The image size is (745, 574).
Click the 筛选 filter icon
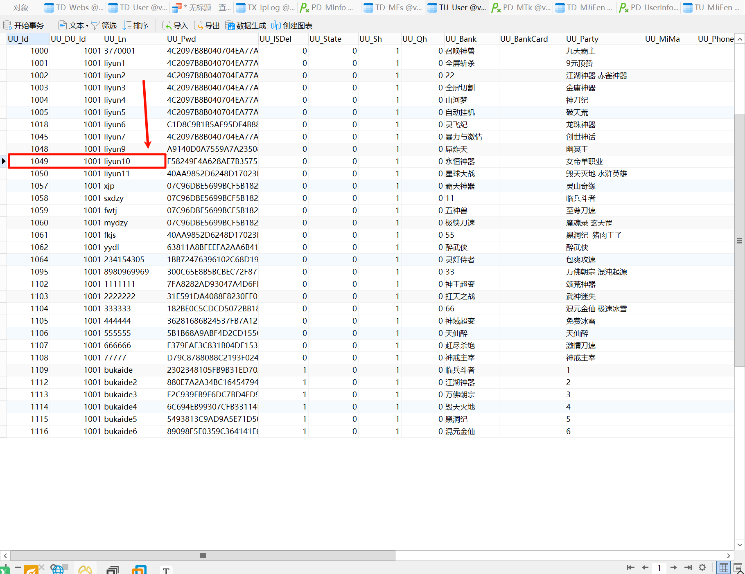(x=95, y=26)
